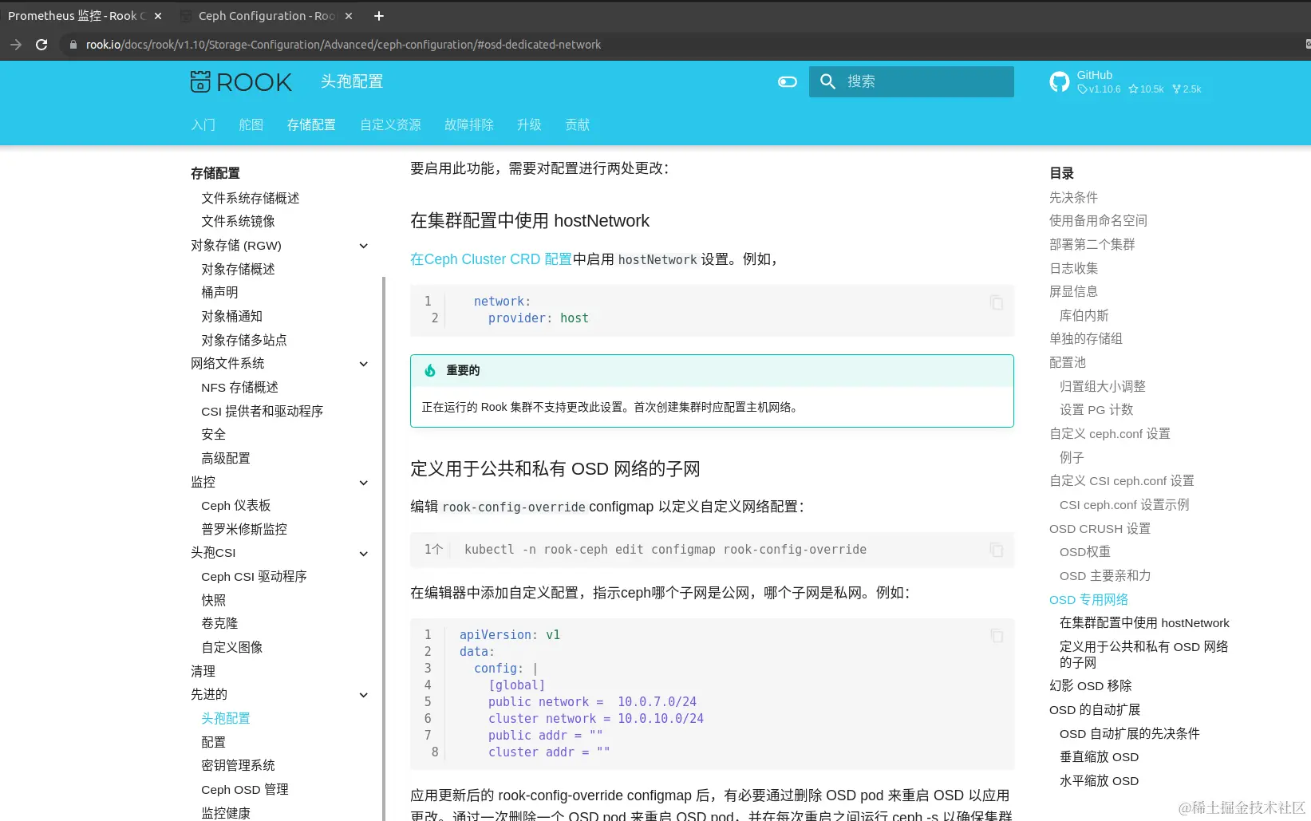Open the Ceph Cluster CRD 配置 link
The height and width of the screenshot is (821, 1311).
490,259
